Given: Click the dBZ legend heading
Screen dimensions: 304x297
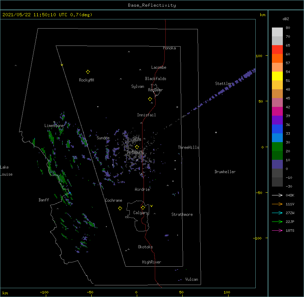Looking at the screenshot, I should point(286,19).
